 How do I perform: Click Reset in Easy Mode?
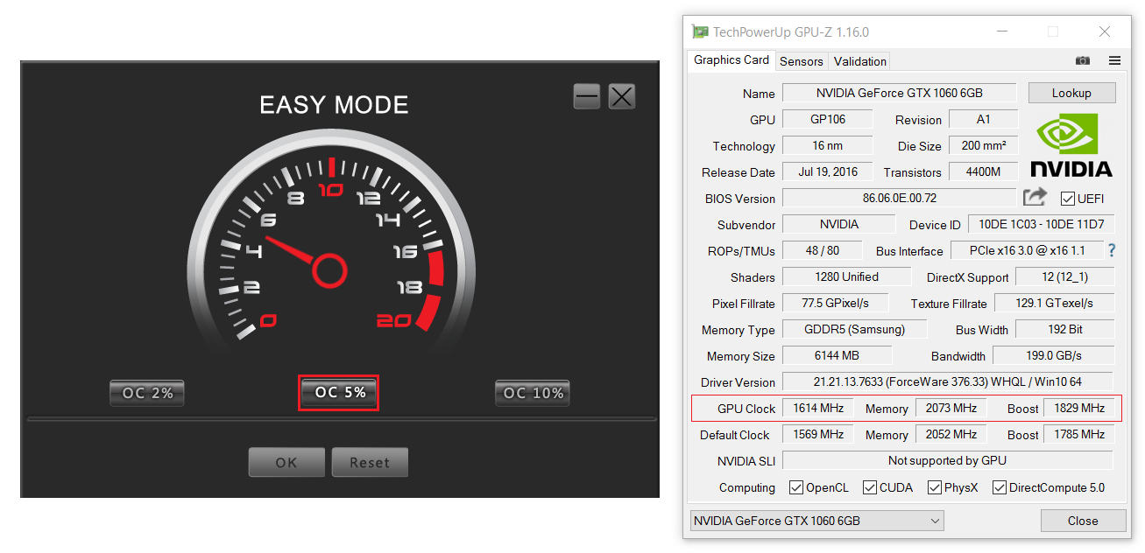(370, 463)
